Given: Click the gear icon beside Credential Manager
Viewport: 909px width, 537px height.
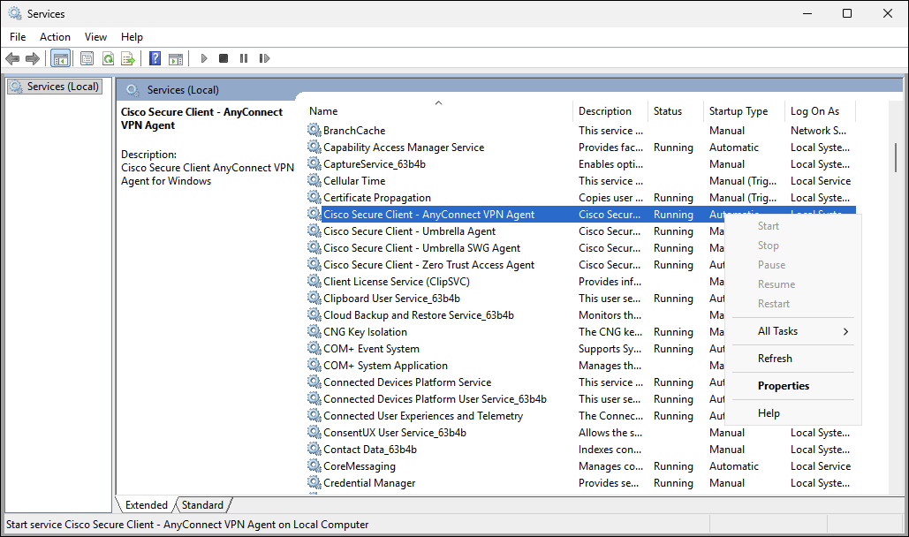Looking at the screenshot, I should tap(314, 482).
